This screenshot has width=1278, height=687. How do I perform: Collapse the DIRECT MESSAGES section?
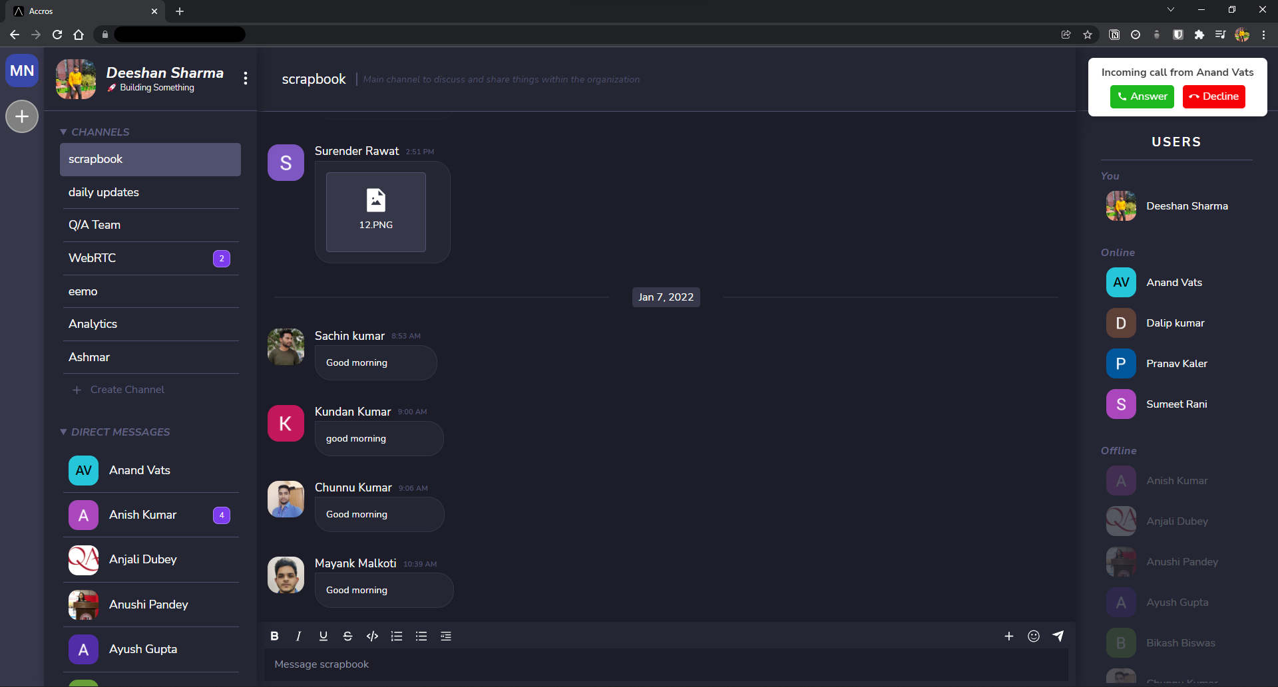pyautogui.click(x=64, y=432)
